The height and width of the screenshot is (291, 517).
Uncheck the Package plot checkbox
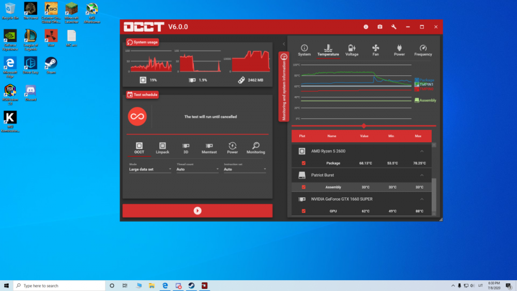pyautogui.click(x=303, y=163)
